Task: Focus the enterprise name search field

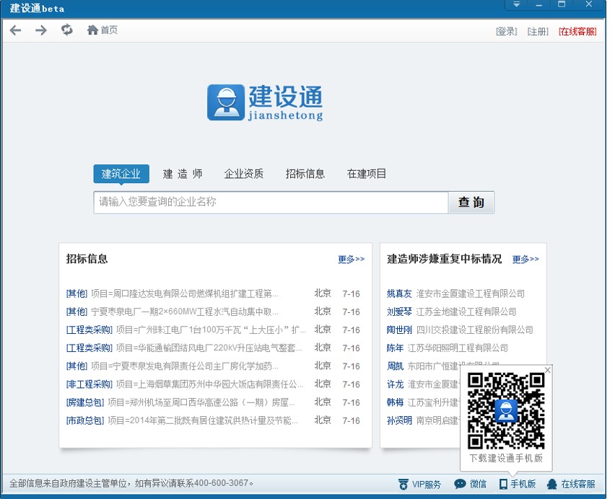Action: tap(271, 203)
